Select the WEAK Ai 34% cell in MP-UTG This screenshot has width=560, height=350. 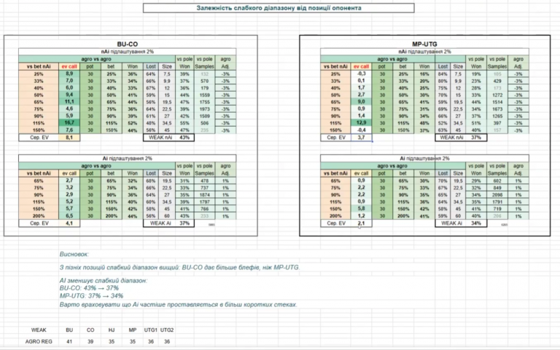pyautogui.click(x=461, y=223)
